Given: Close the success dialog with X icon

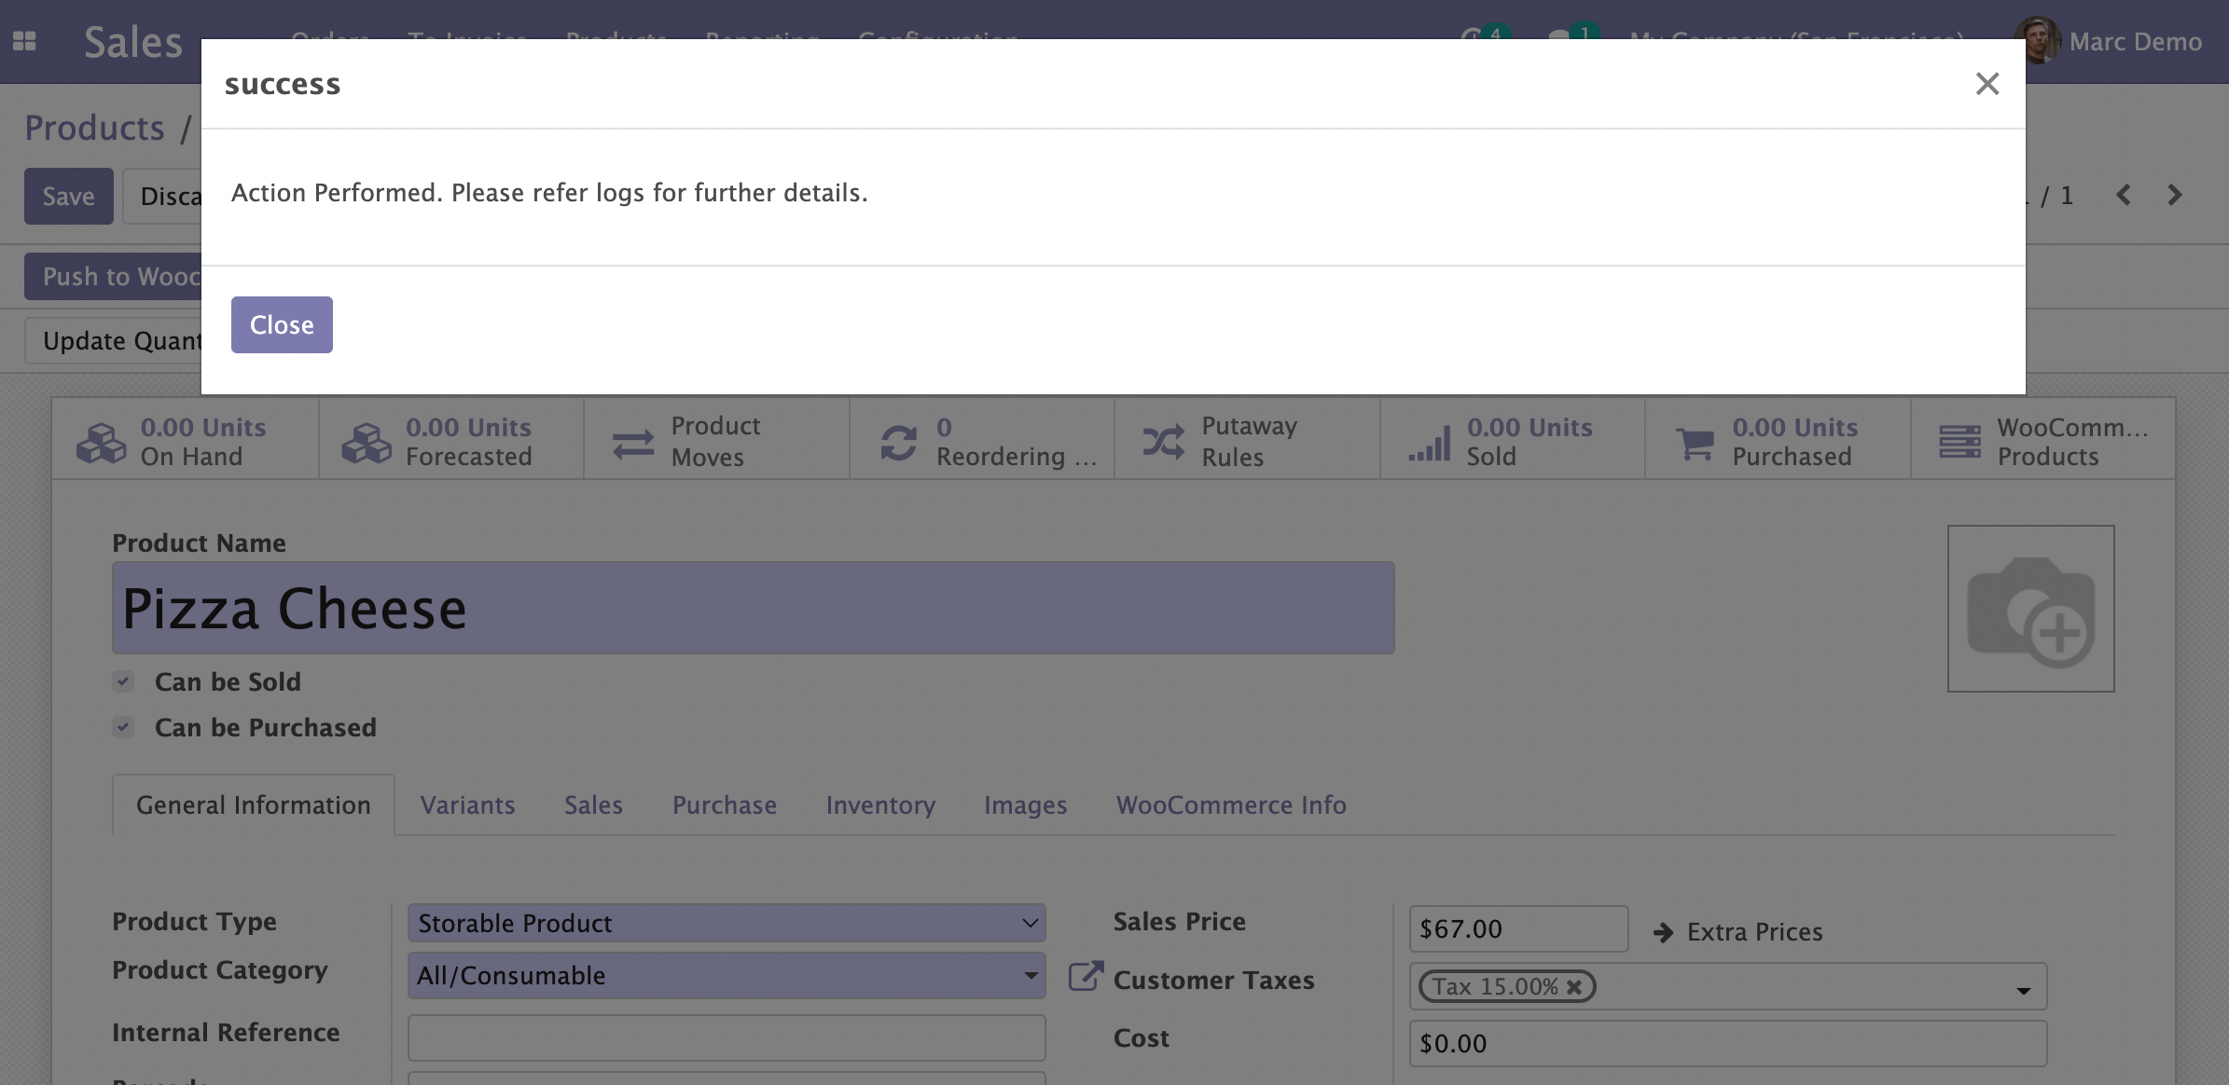Looking at the screenshot, I should (x=1987, y=84).
